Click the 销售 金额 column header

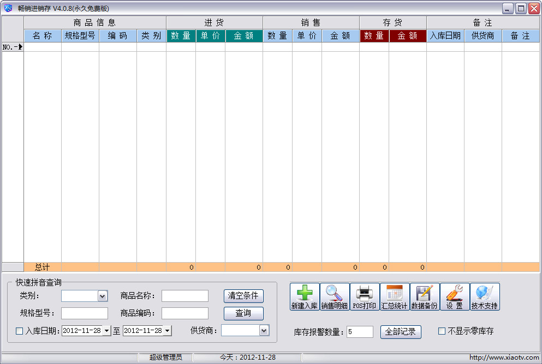tap(341, 35)
